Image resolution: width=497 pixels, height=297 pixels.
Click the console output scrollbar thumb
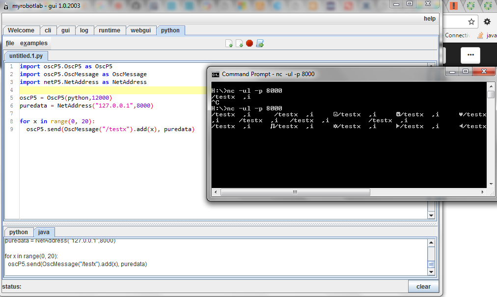(431, 264)
